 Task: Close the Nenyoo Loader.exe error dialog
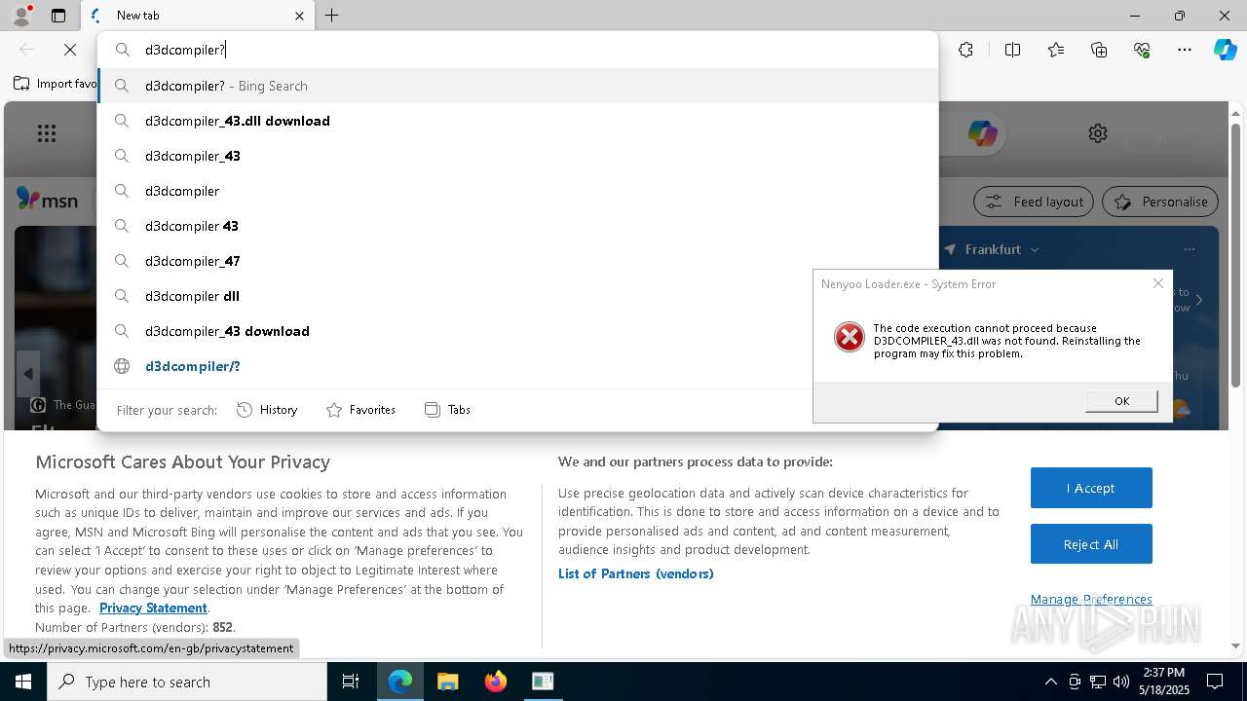(x=1157, y=283)
